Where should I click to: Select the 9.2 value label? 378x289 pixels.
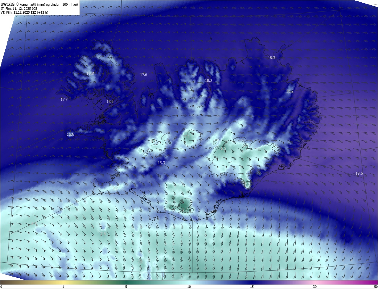click(x=115, y=188)
